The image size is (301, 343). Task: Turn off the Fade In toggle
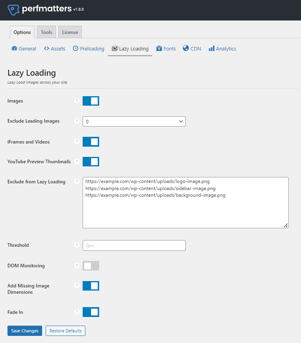point(91,312)
